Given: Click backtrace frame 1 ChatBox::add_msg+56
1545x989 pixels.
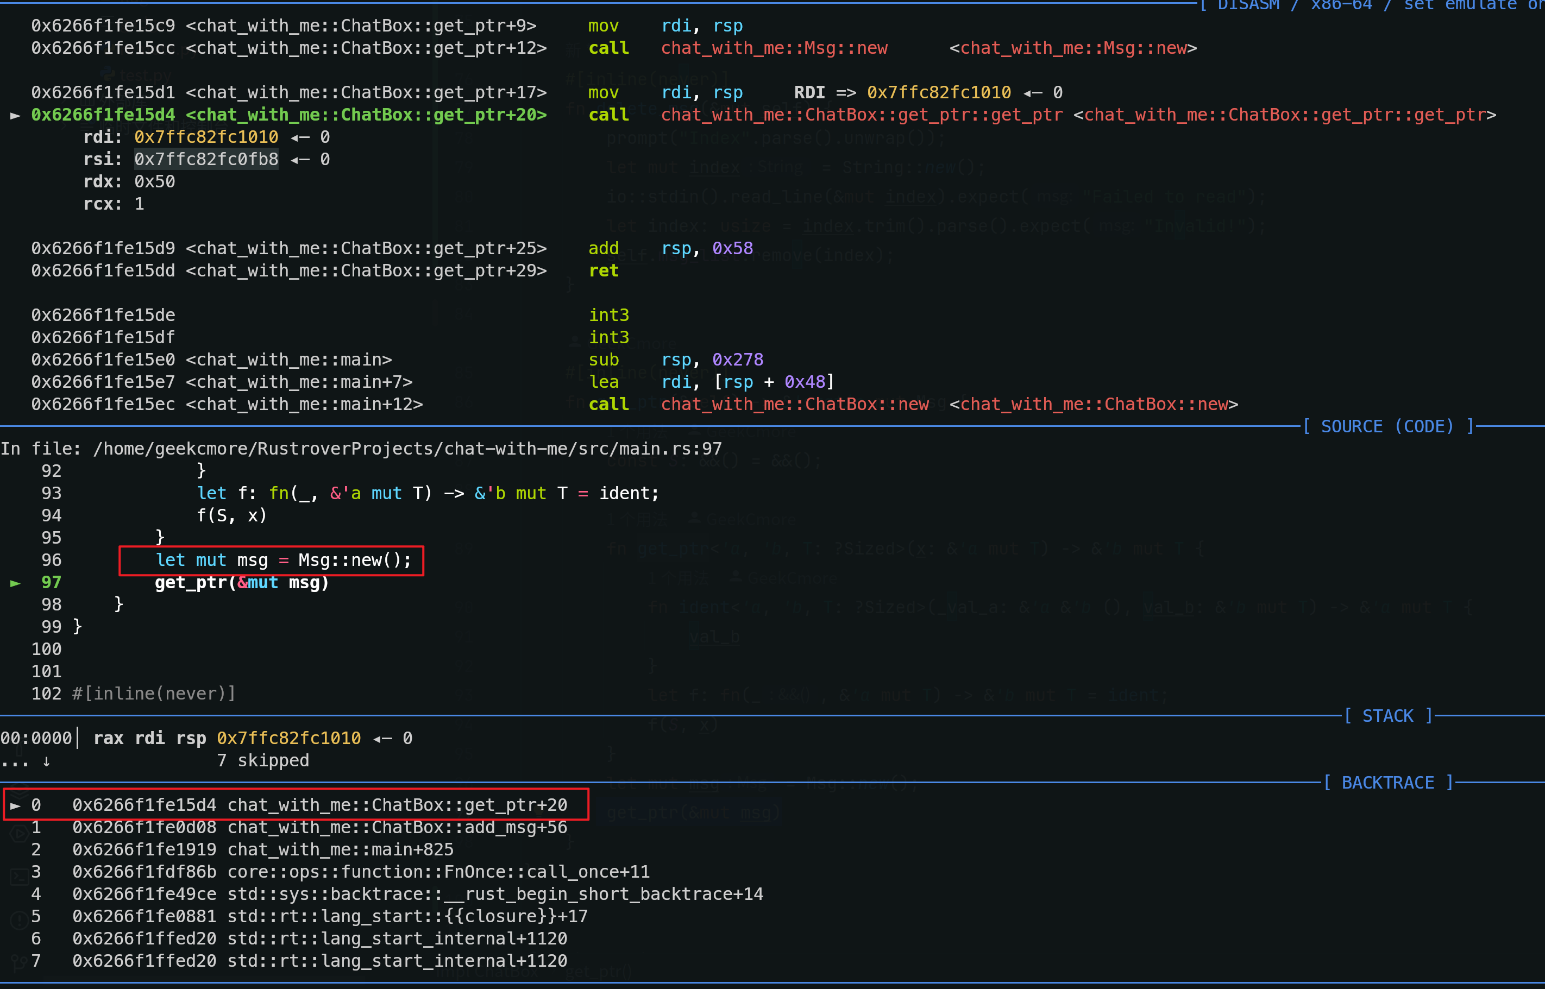Looking at the screenshot, I should (x=397, y=828).
